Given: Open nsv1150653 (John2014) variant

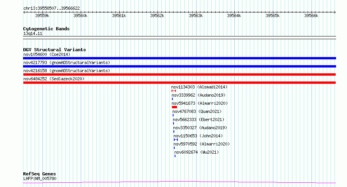Looking at the screenshot, I should point(198,136).
